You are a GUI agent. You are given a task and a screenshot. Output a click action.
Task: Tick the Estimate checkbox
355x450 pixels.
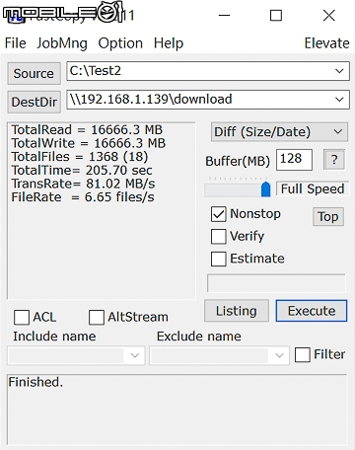[218, 259]
